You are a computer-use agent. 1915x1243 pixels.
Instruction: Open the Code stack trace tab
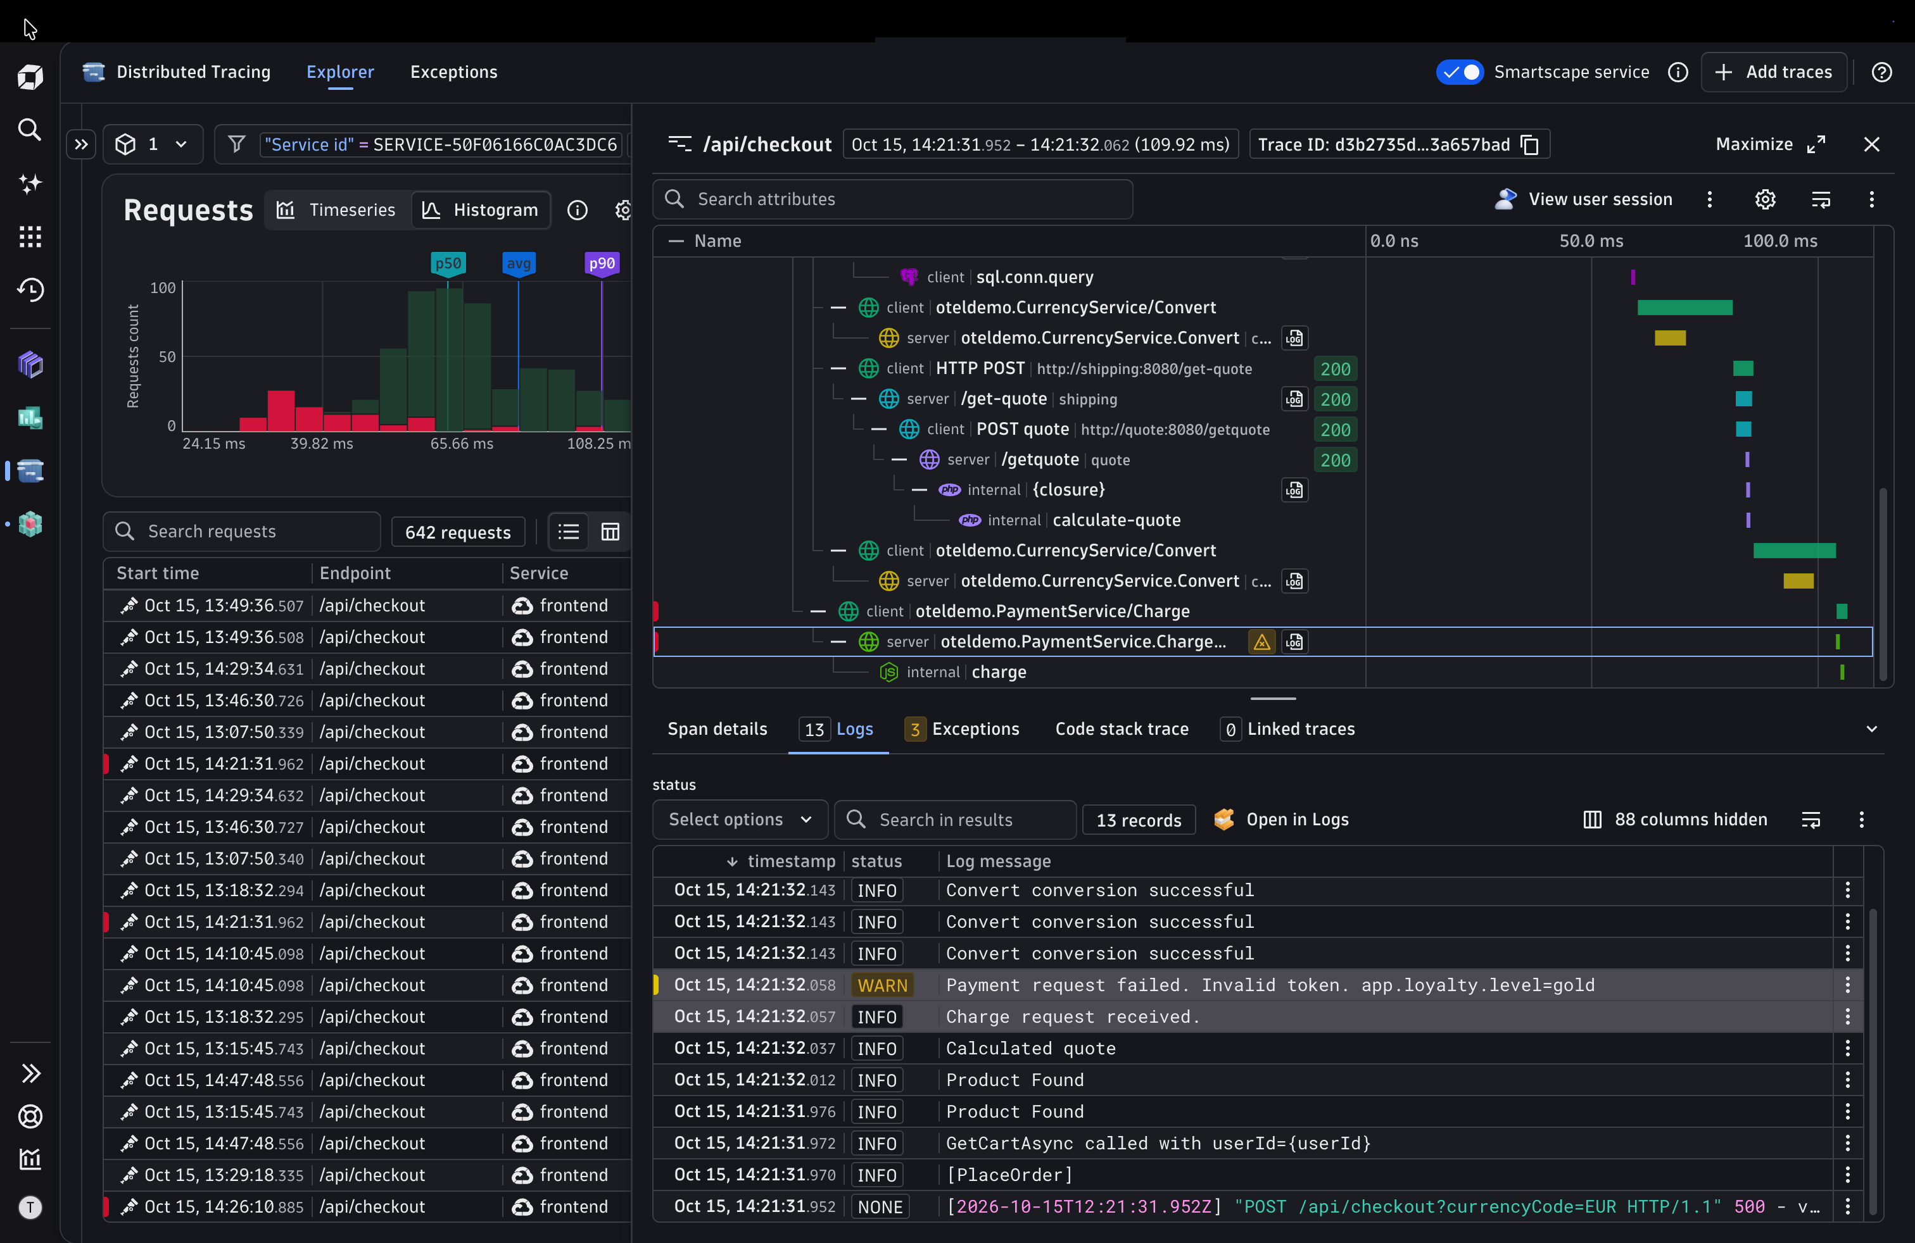coord(1122,729)
